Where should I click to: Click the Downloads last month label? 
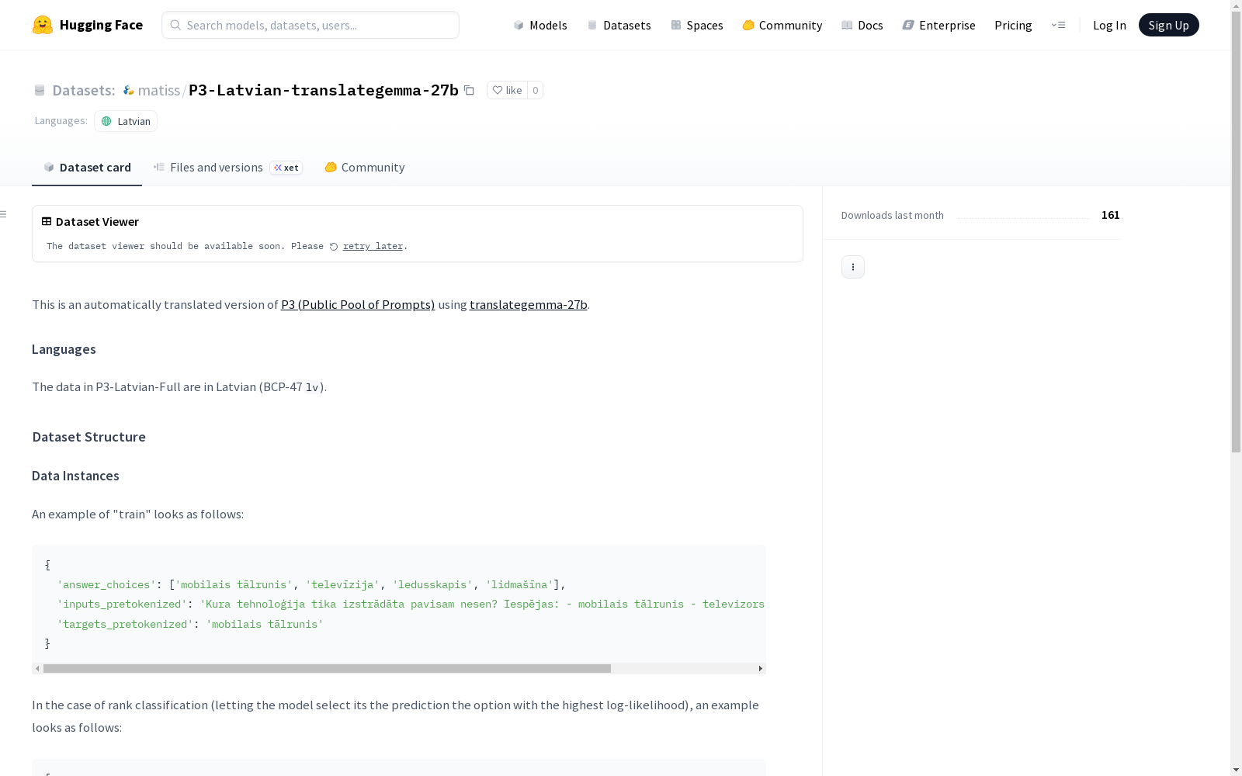(892, 215)
